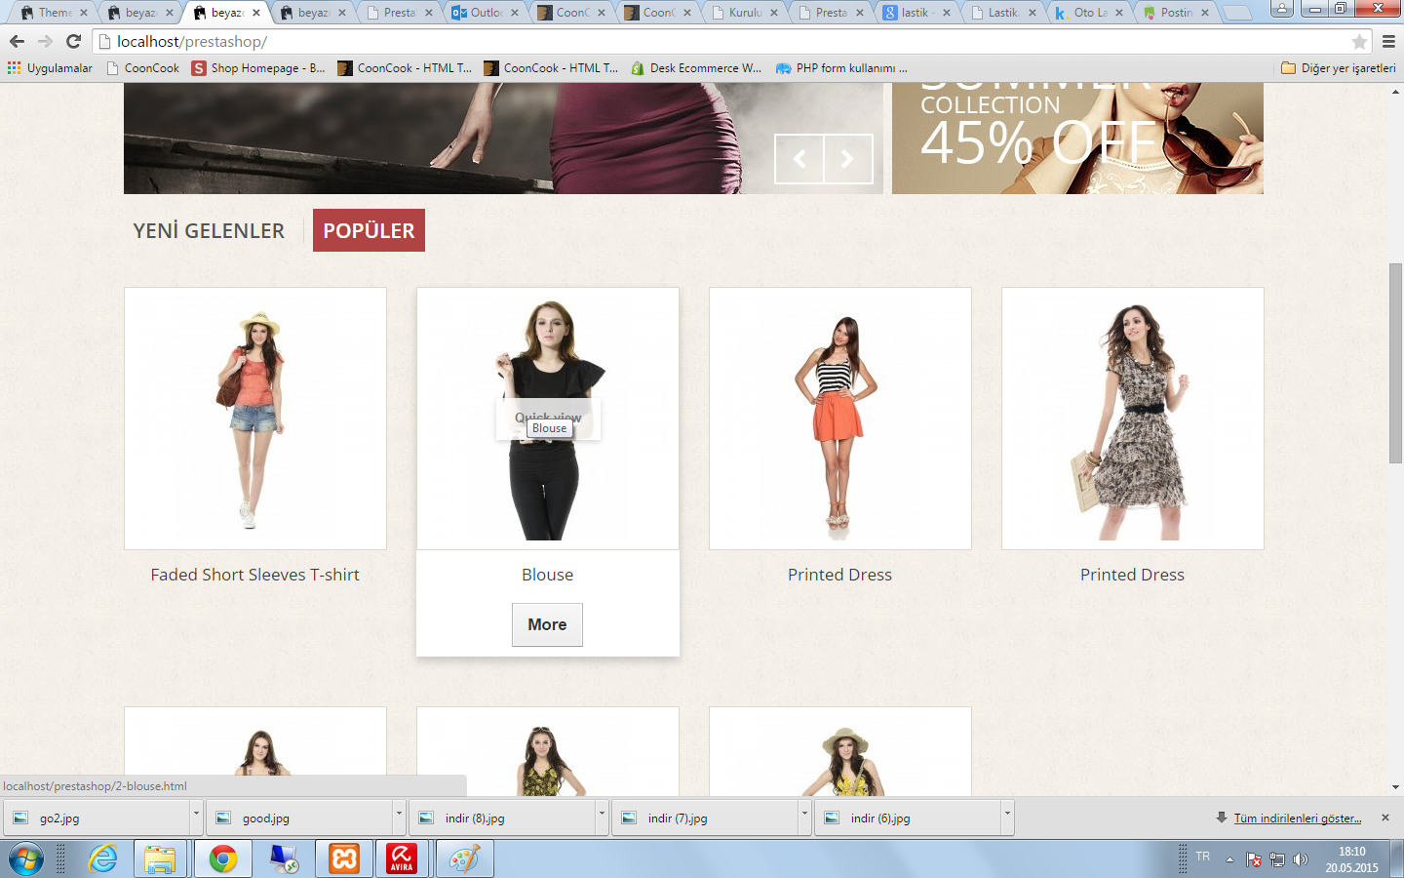Select the POPÜLER tab
The height and width of the screenshot is (878, 1404).
[x=369, y=230]
